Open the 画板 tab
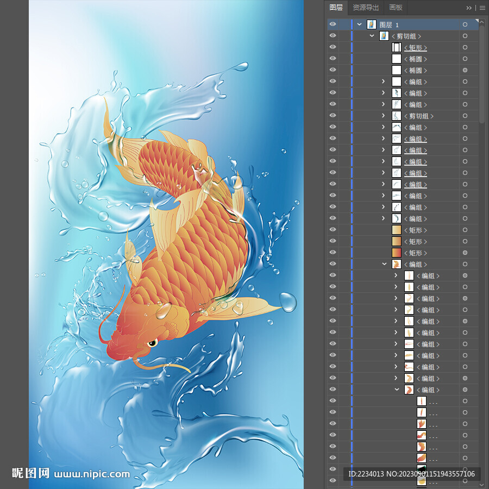Image resolution: width=489 pixels, height=489 pixels. tap(396, 8)
